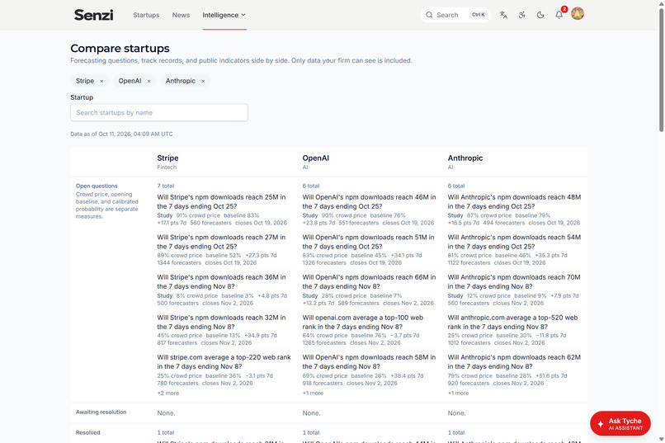This screenshot has width=665, height=443.
Task: Open Stripe npm downloads reach 32M question
Action: pyautogui.click(x=221, y=323)
